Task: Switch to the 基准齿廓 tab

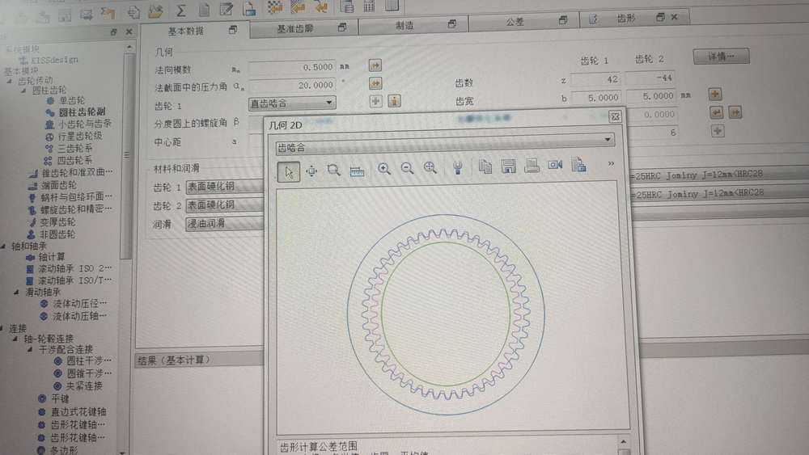Action: [295, 28]
